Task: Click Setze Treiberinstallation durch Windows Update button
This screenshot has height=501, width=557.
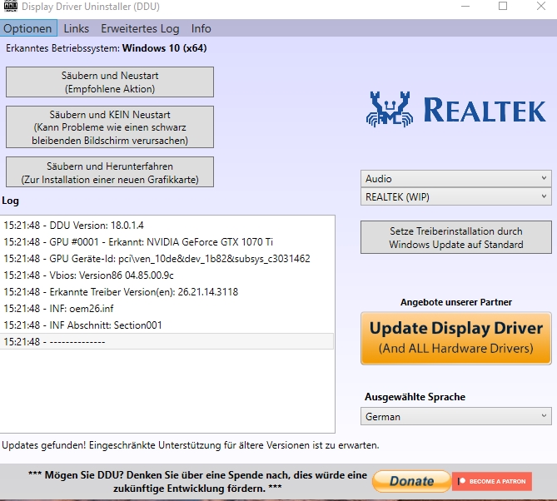Action: (x=456, y=237)
